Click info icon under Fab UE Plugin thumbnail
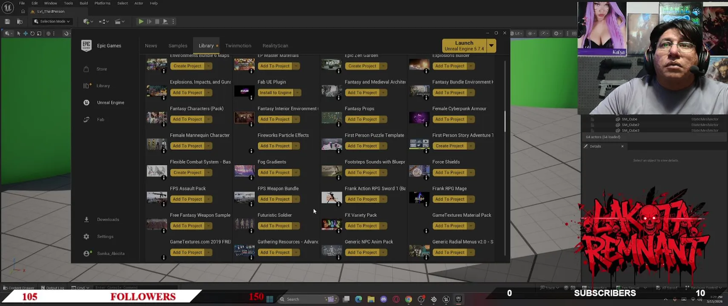 click(251, 98)
